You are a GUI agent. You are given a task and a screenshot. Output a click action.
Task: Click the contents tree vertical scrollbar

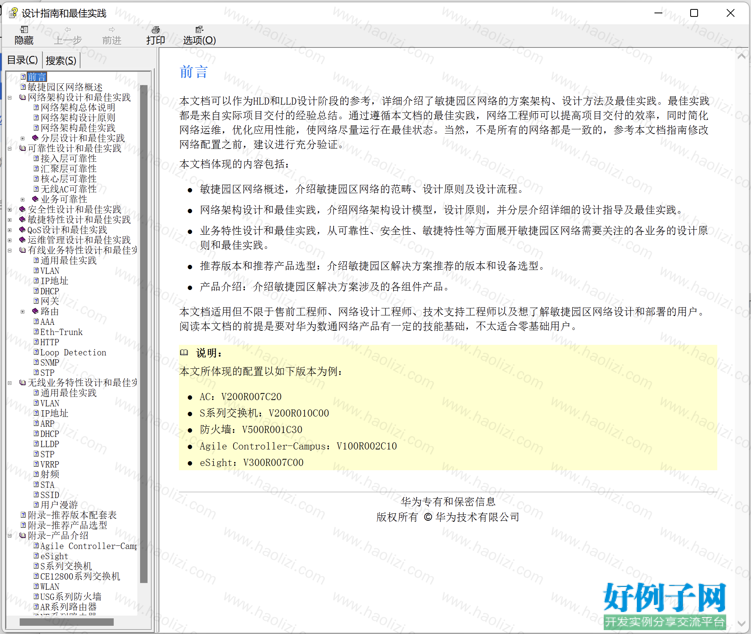144,333
